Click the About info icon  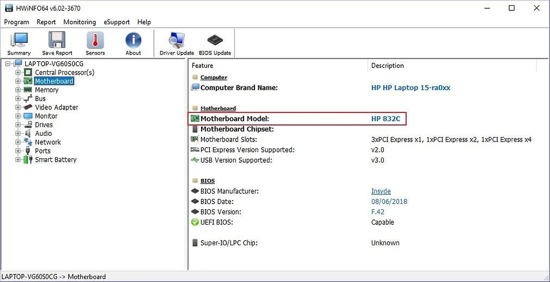pyautogui.click(x=133, y=44)
